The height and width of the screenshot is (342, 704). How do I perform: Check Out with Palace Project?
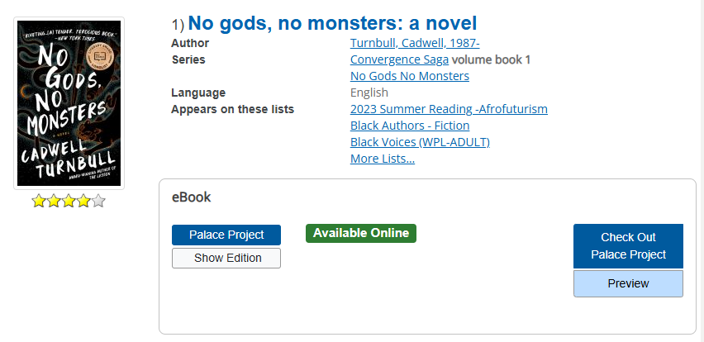coord(628,246)
